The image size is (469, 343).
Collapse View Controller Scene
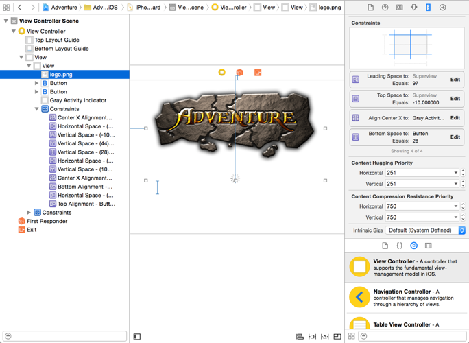tap(5, 21)
